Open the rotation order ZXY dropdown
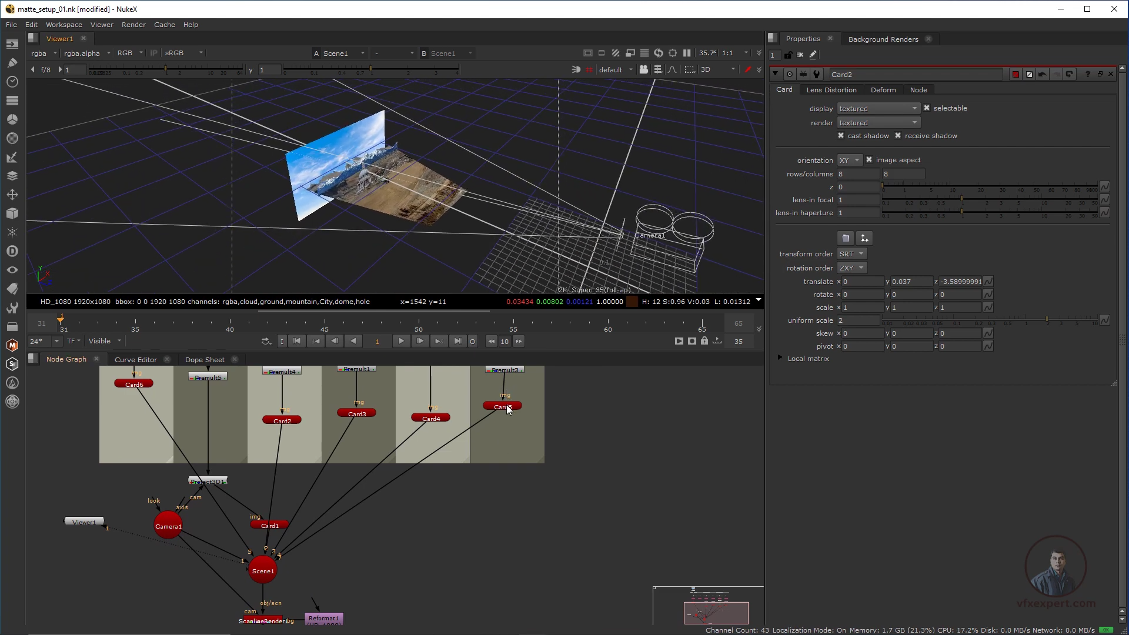The height and width of the screenshot is (635, 1129). point(851,268)
